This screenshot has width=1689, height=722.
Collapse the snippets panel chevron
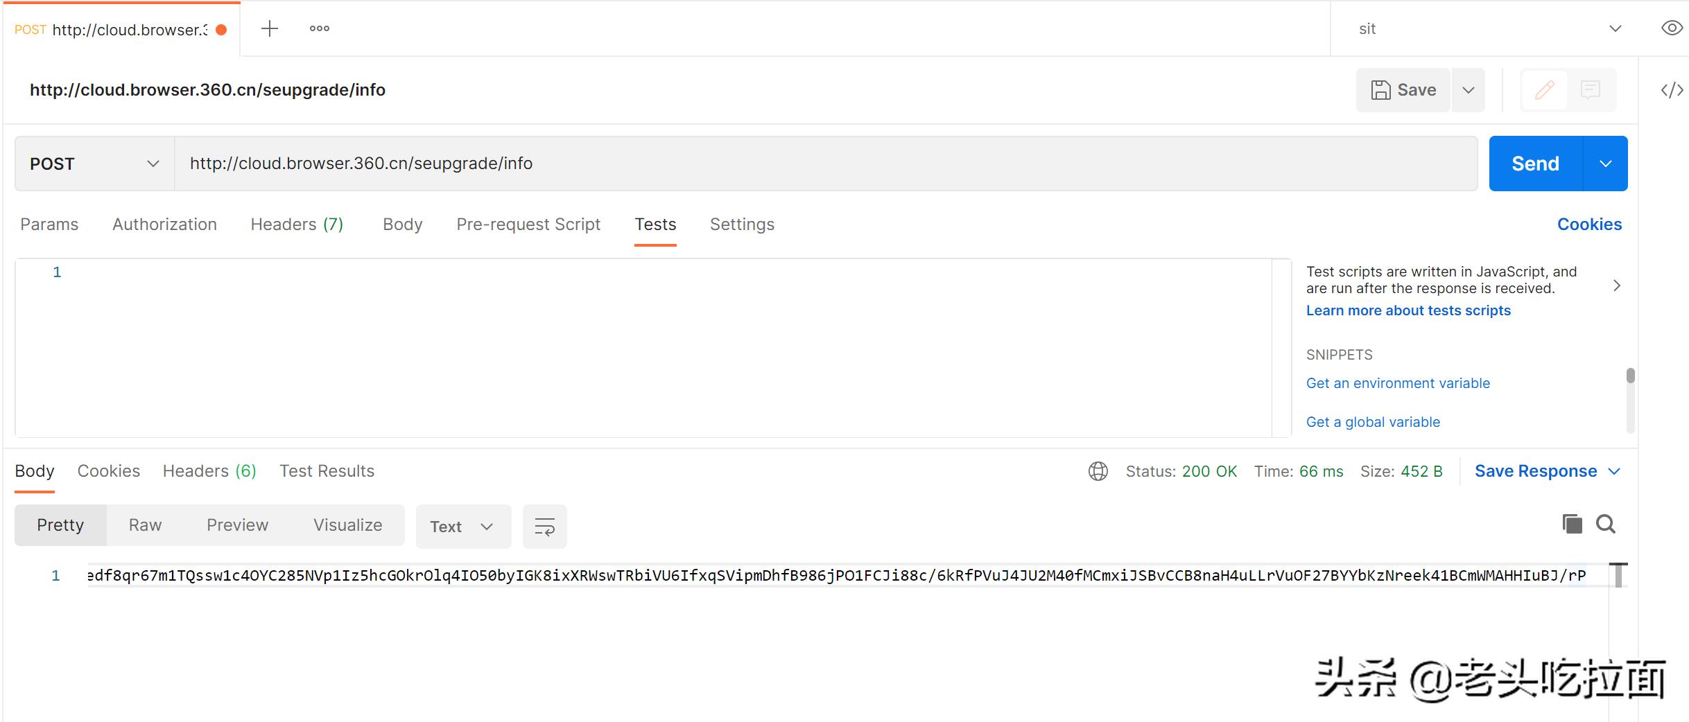coord(1617,285)
